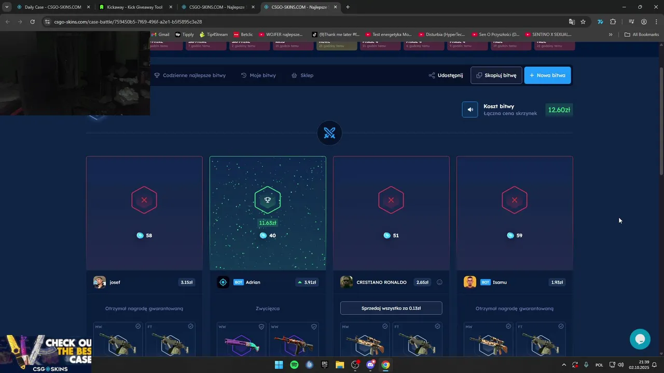Show hidden system tray icons
This screenshot has height=373, width=664.
(564, 365)
